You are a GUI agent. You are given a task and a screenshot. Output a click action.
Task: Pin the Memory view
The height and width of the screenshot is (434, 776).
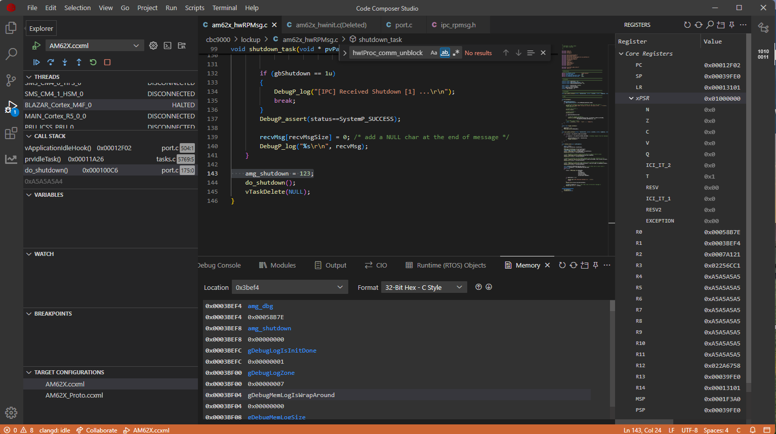click(596, 265)
